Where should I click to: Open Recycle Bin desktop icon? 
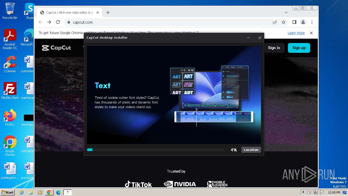[10, 11]
